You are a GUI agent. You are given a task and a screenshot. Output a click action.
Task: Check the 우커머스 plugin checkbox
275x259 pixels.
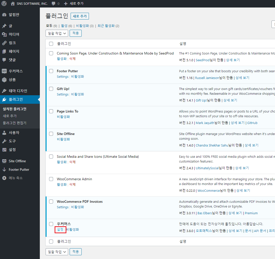[51, 224]
